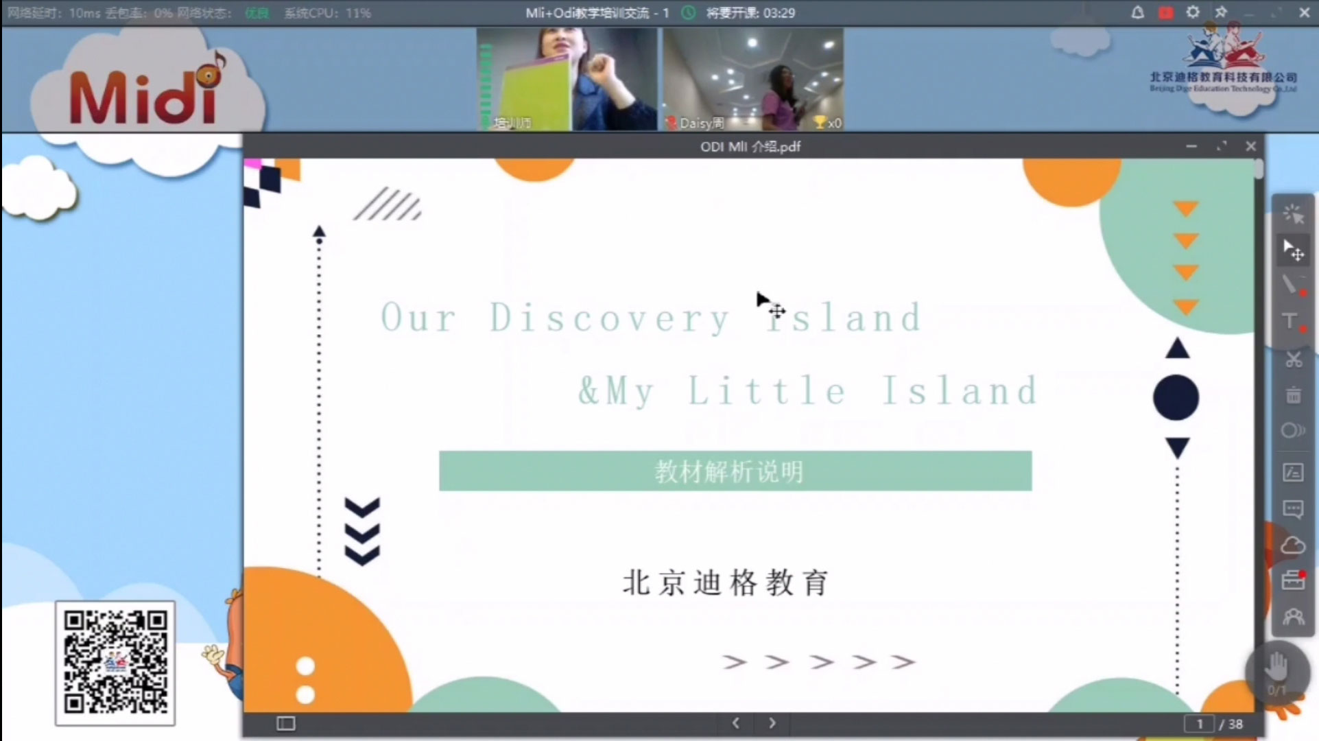Click the trash delete tool
This screenshot has height=741, width=1319.
point(1294,395)
